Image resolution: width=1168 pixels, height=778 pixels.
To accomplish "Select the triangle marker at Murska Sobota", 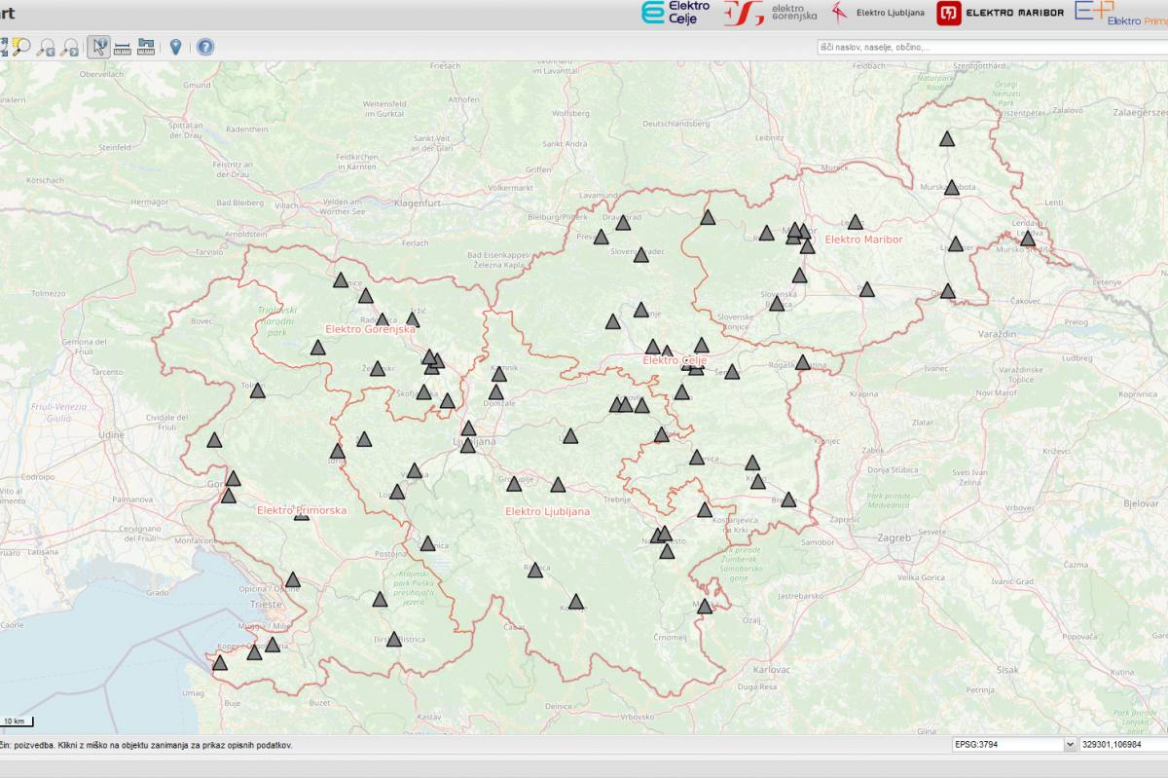I will 952,187.
